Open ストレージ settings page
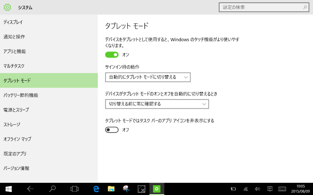 pyautogui.click(x=49, y=124)
